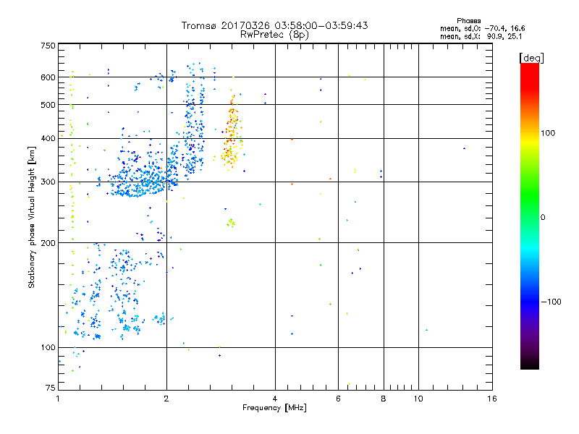
Task: Click the y-axis label "100"
Action: pyautogui.click(x=48, y=347)
